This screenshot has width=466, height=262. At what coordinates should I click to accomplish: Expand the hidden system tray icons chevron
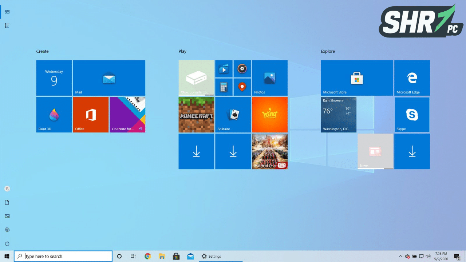[x=400, y=256]
